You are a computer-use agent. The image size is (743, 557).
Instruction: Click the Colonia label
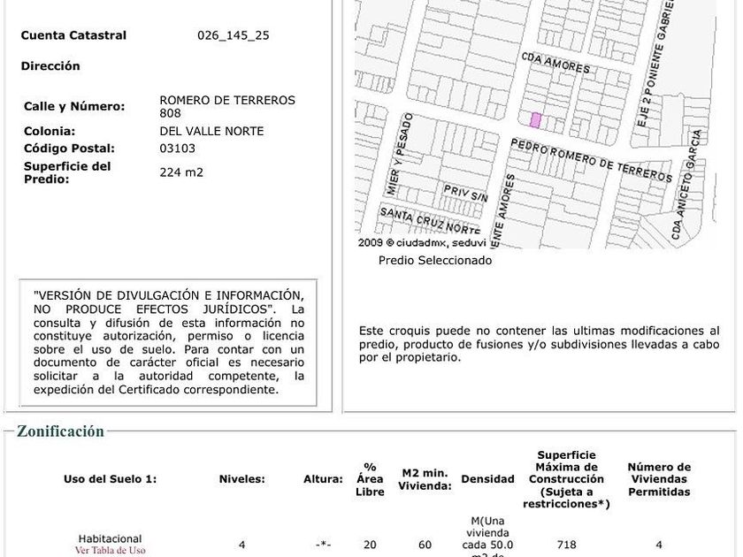[x=50, y=131]
